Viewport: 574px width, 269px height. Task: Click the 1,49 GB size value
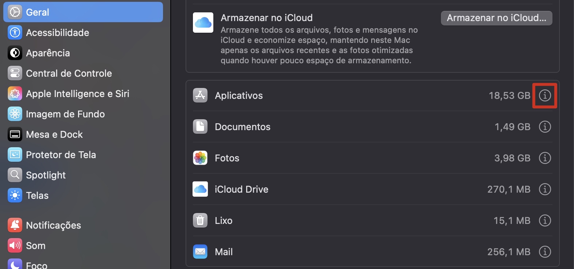pyautogui.click(x=512, y=127)
